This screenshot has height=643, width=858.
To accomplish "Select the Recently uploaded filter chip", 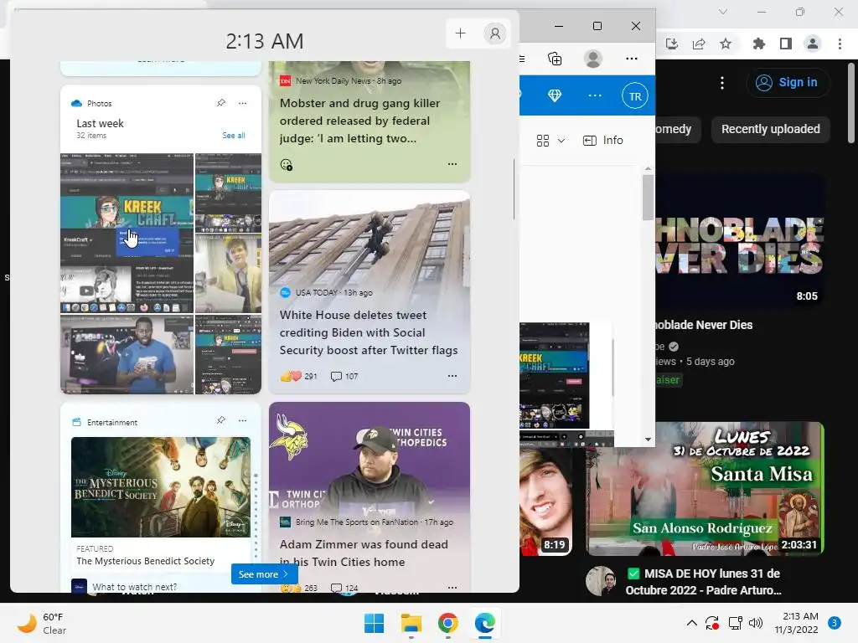I will 771,130.
